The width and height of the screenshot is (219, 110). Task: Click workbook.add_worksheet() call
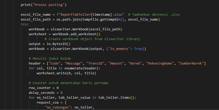click(x=76, y=34)
